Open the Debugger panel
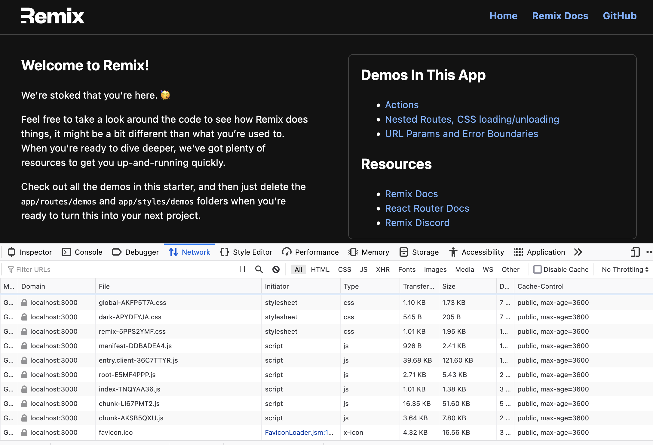The height and width of the screenshot is (445, 653). tap(135, 252)
